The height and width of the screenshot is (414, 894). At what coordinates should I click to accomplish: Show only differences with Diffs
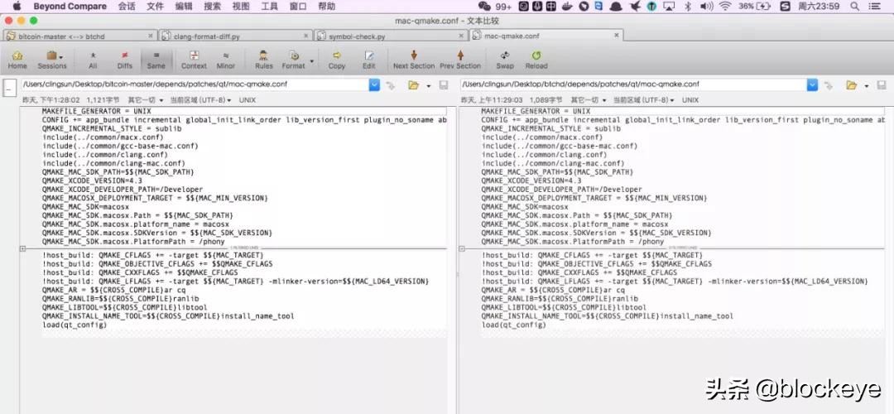[x=124, y=60]
